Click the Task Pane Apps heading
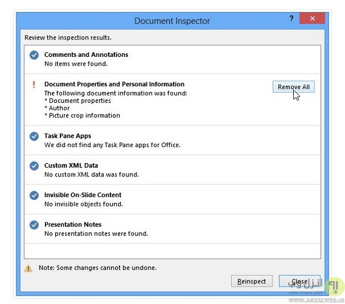Image resolution: width=345 pixels, height=304 pixels. 68,136
